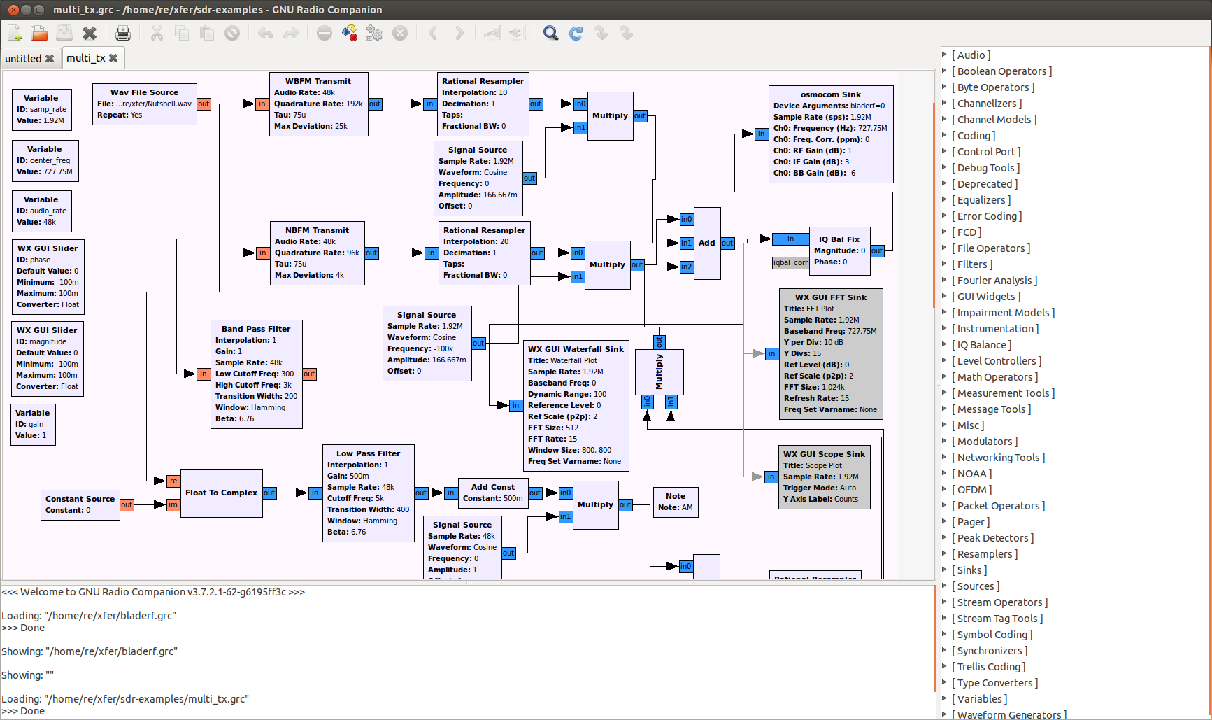Open the Math Operators category
1212x720 pixels.
(x=994, y=377)
